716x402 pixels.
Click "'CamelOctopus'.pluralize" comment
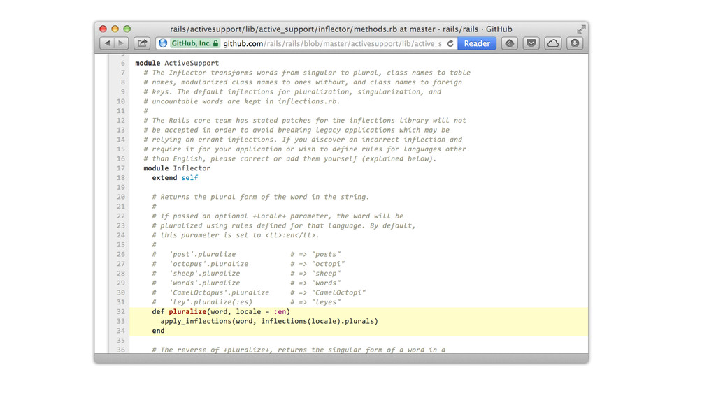[x=219, y=292]
